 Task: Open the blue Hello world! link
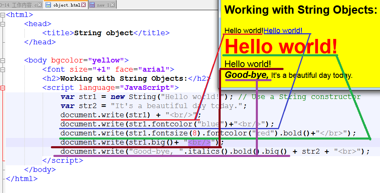[283, 31]
